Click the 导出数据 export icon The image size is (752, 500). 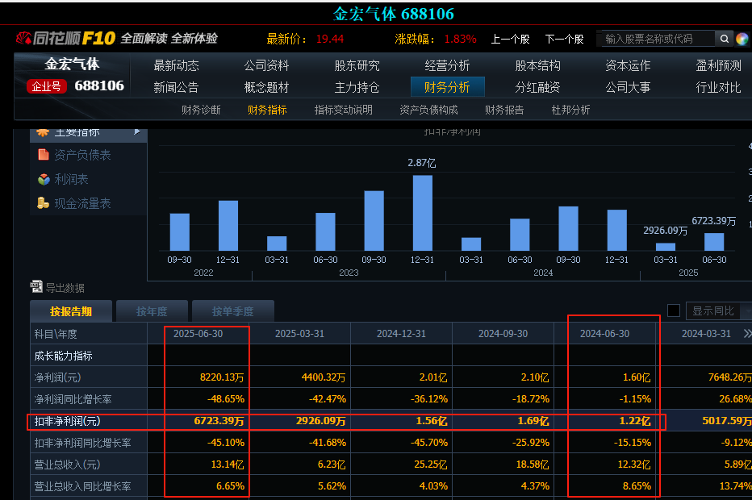coord(36,287)
